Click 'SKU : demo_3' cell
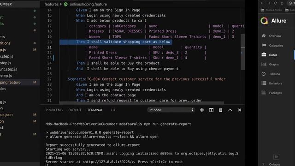This screenshot has width=295, height=166. pyautogui.click(x=166, y=53)
